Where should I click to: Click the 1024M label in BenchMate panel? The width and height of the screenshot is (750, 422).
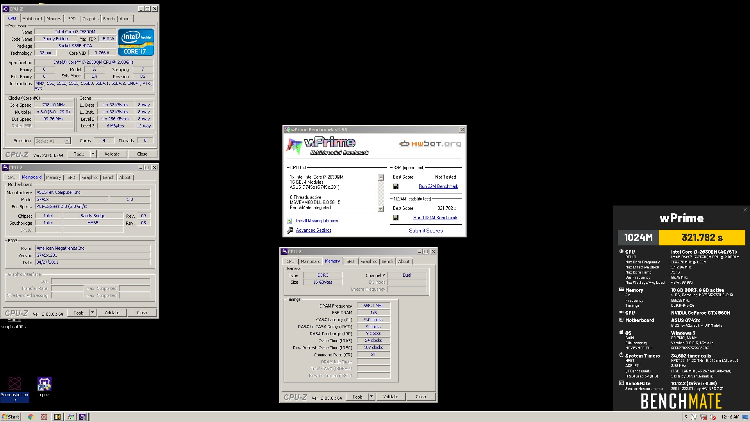638,238
